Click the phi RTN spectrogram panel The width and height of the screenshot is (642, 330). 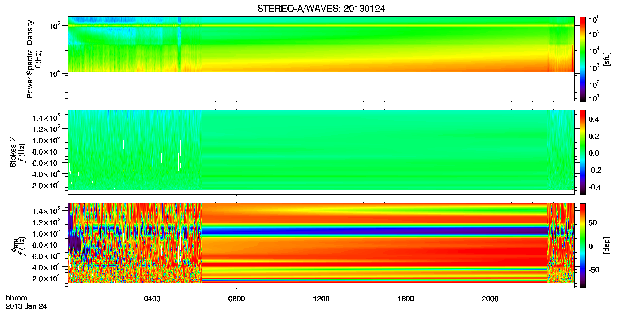(x=321, y=245)
